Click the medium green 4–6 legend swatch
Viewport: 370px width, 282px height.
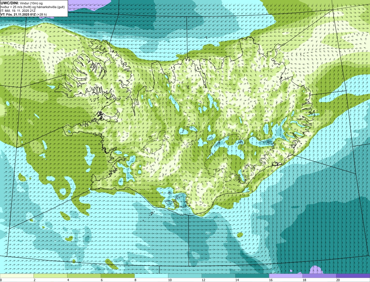(84, 276)
